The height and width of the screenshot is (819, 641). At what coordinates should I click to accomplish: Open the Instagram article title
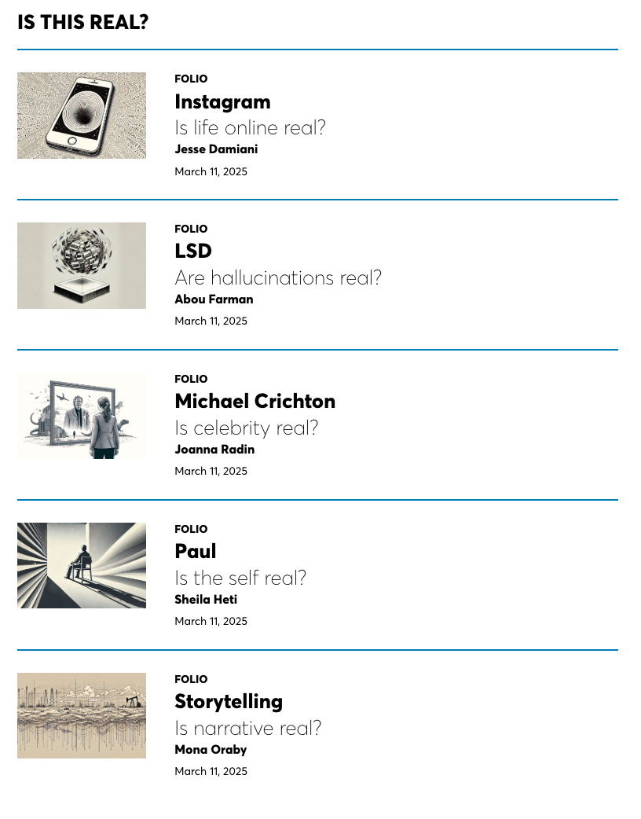point(222,102)
